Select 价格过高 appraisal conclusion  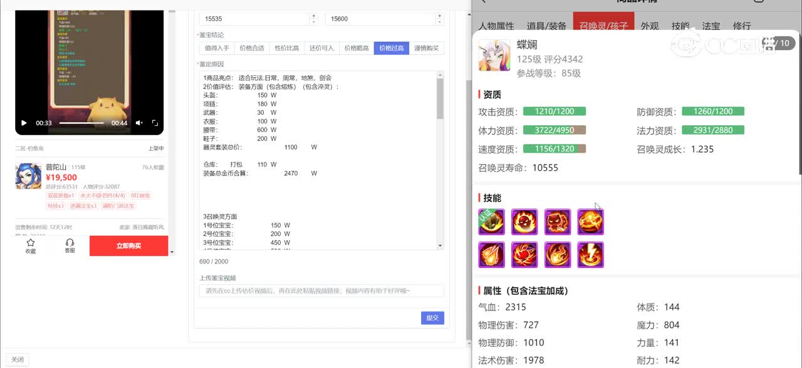(x=392, y=48)
